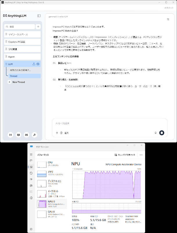Click the v1.15.0 version label
This screenshot has height=233, width=177.
click(169, 8)
